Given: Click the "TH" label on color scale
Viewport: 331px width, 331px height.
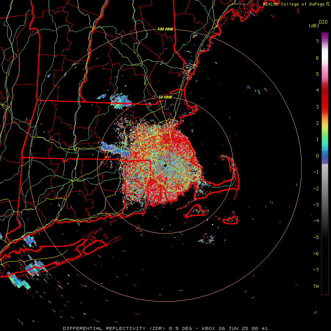Looking at the screenshot, I should (316, 286).
